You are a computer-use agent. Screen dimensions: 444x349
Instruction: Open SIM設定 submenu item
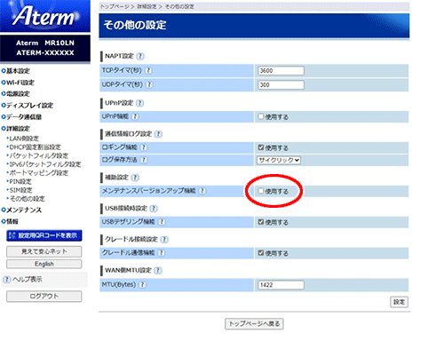coord(20,190)
